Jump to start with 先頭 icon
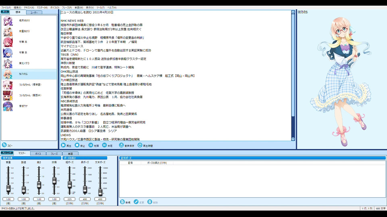Image resolution: width=387 pixels, height=217 pixels. (x=91, y=145)
